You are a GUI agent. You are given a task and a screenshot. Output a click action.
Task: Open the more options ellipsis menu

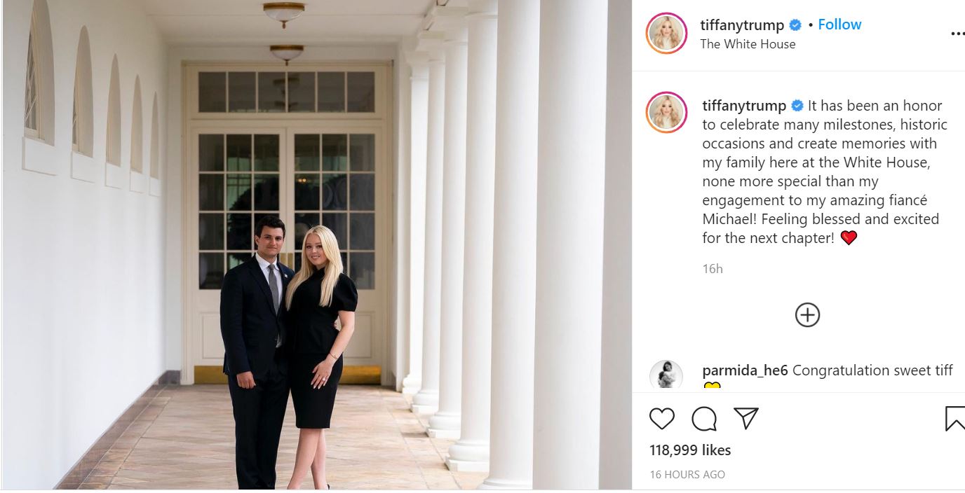pos(957,34)
